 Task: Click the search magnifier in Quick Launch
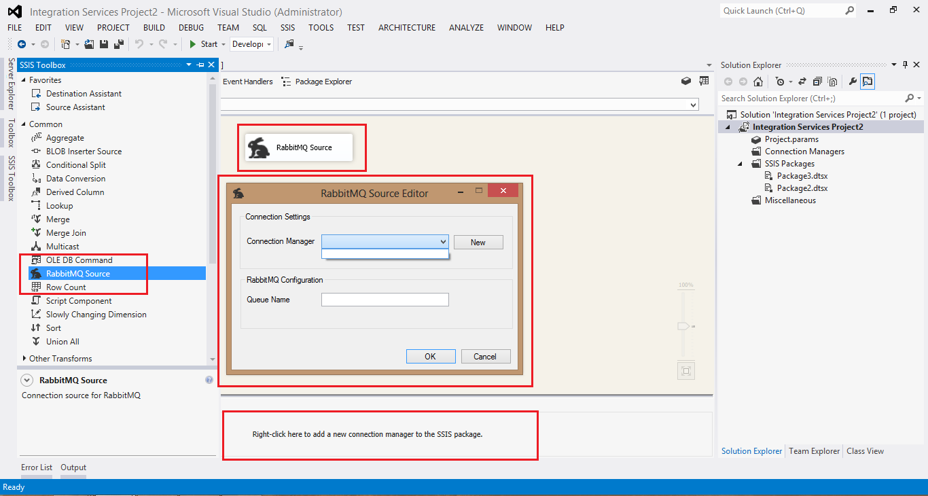(849, 10)
